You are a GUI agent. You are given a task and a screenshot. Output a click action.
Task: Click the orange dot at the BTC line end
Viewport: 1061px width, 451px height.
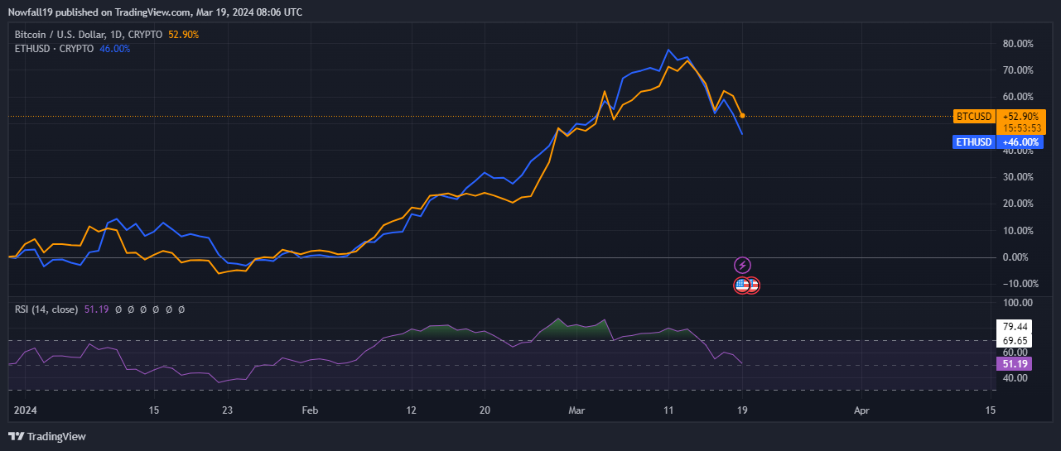[x=742, y=116]
